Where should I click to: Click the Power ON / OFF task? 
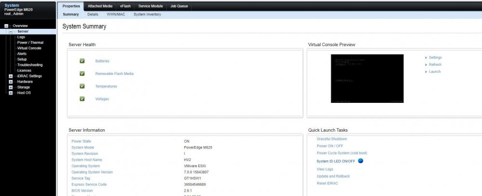tap(330, 146)
